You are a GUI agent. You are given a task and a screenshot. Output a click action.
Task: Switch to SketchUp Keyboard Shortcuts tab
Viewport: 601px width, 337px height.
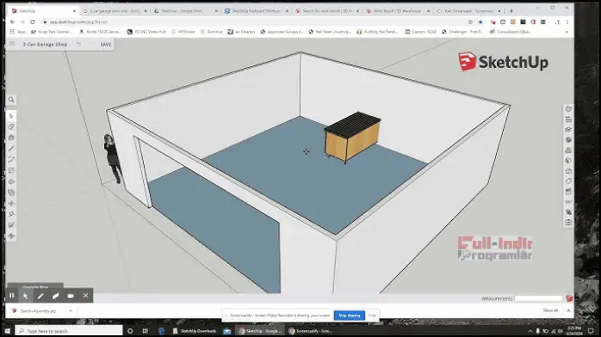tap(256, 11)
